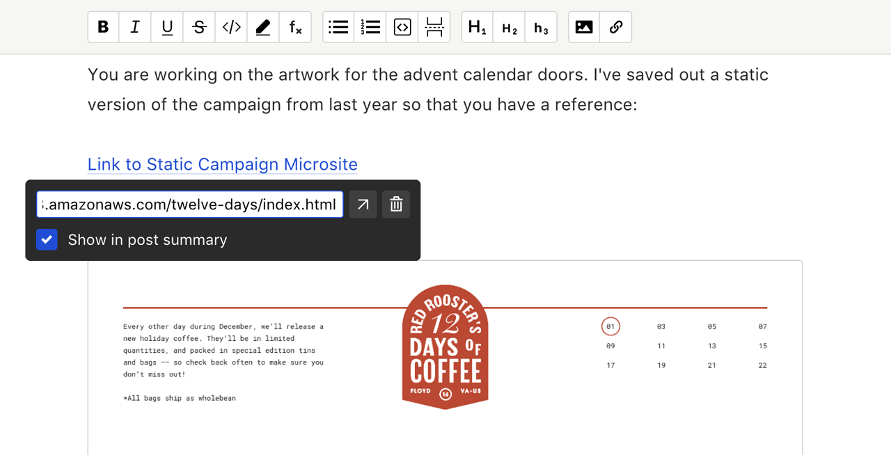The width and height of the screenshot is (891, 455).
Task: Open Link to Static Campaign Microsite
Action: [x=223, y=164]
